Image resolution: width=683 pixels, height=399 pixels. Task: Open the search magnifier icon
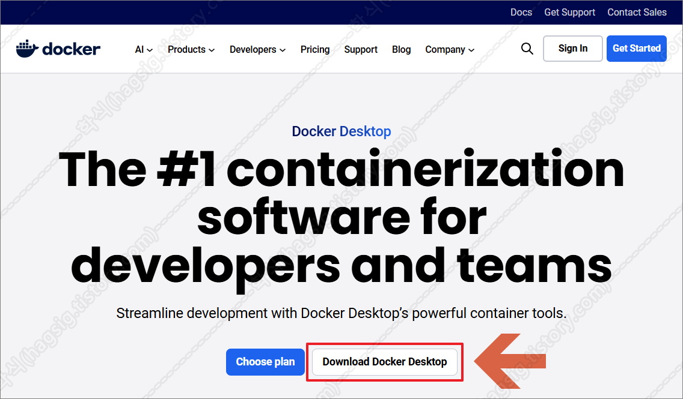coord(527,49)
